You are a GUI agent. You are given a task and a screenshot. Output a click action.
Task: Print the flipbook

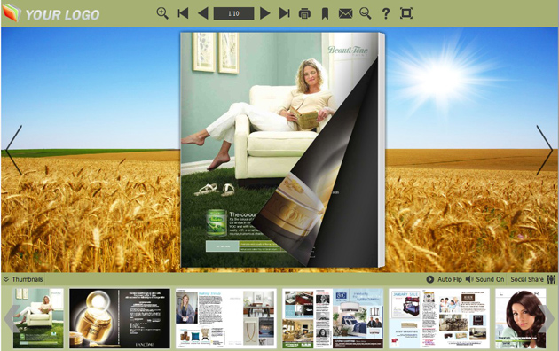click(x=304, y=14)
